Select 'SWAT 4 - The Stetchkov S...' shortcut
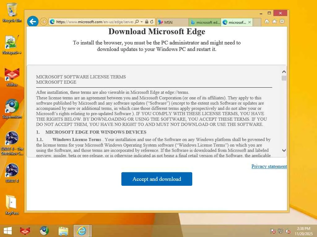 click(12, 143)
